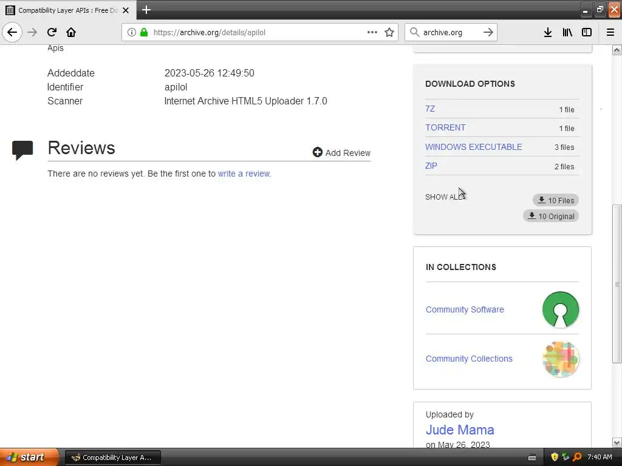Show site information icon in address bar

click(x=132, y=32)
